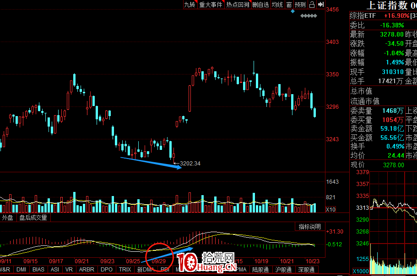417x276 pixels.
Task: Switch to the 盘后成交量 tab
Action: pos(33,218)
